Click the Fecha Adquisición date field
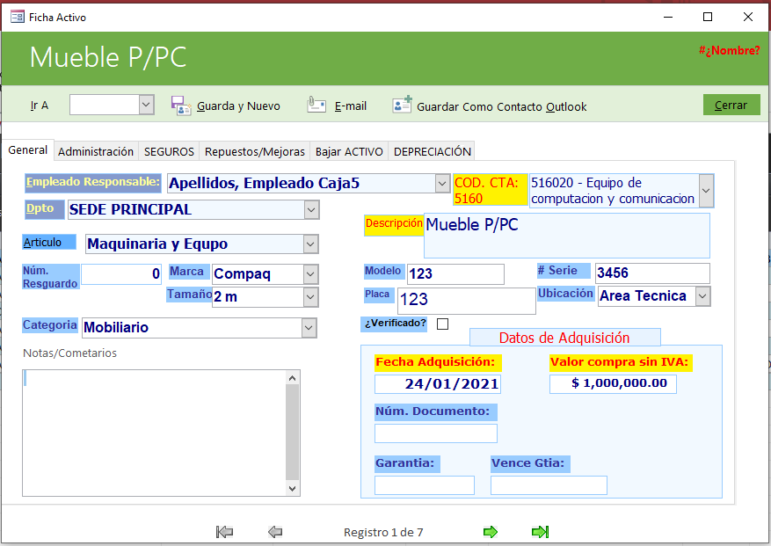The image size is (771, 546). [438, 384]
